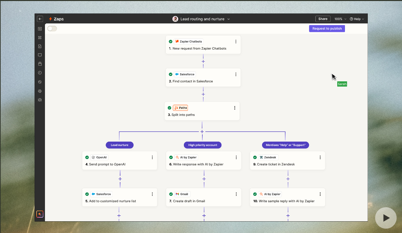The height and width of the screenshot is (233, 402).
Task: Add step after Zapier Chatbots trigger
Action: [203, 61]
